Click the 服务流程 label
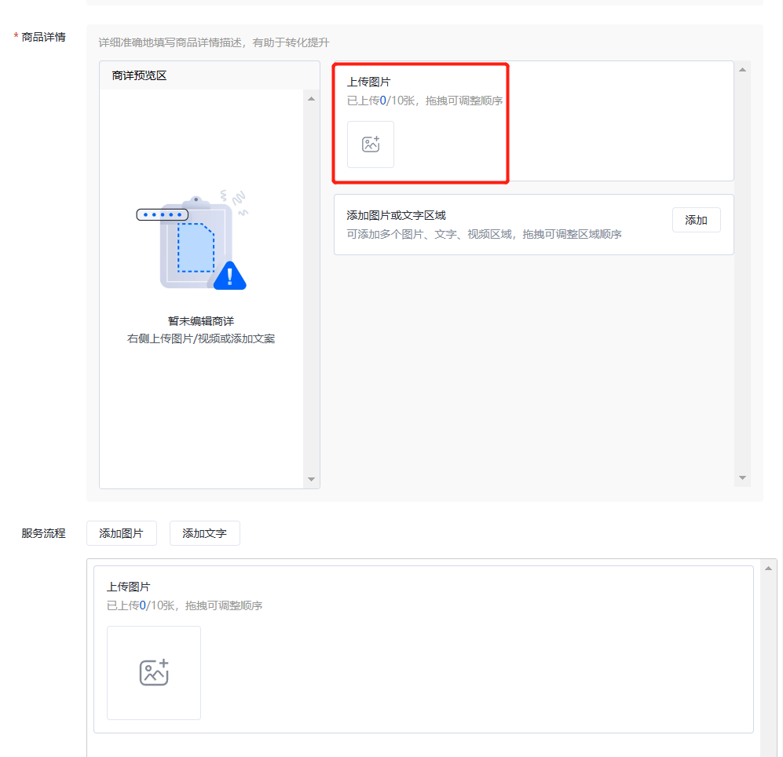This screenshot has height=757, width=783. tap(43, 533)
